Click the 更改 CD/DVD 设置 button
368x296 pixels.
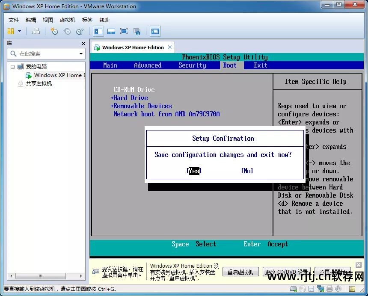[287, 272]
